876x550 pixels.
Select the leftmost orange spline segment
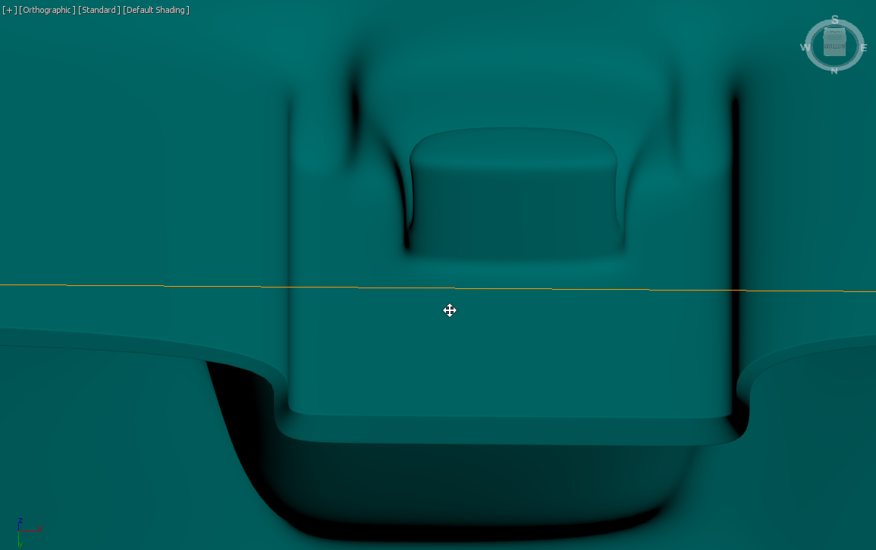tap(114, 285)
